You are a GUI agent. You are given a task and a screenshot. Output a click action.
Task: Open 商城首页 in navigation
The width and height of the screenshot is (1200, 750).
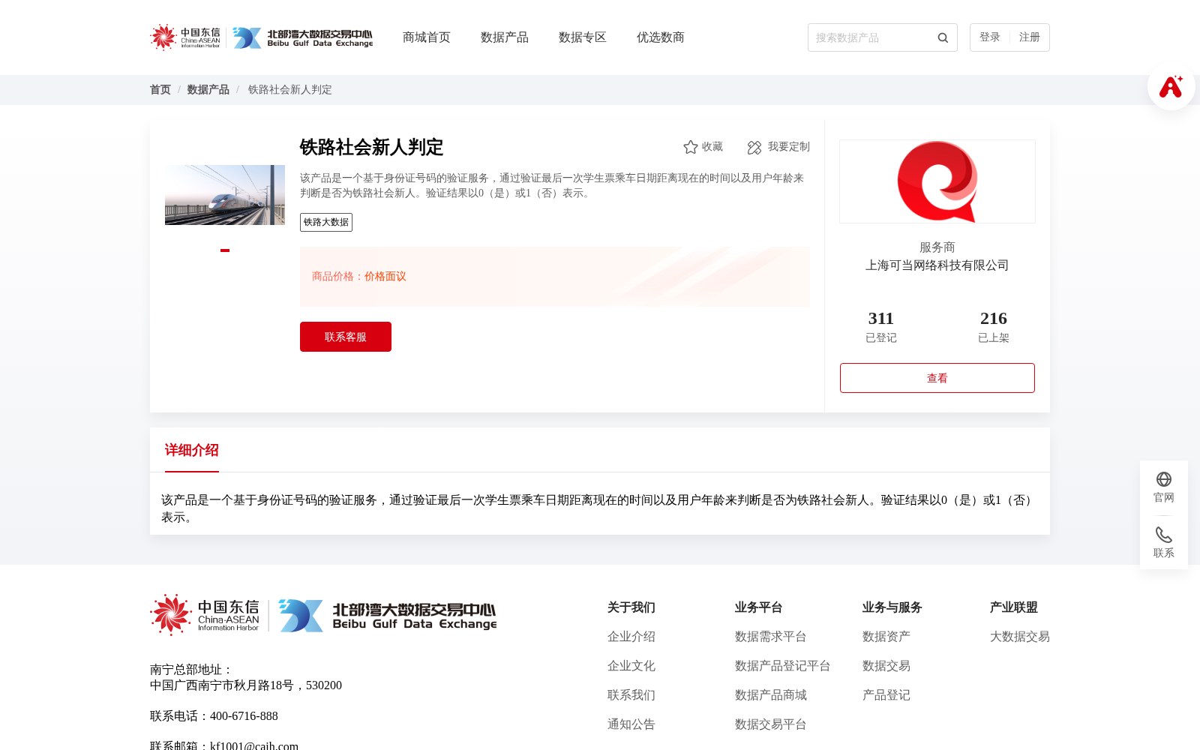(x=427, y=37)
